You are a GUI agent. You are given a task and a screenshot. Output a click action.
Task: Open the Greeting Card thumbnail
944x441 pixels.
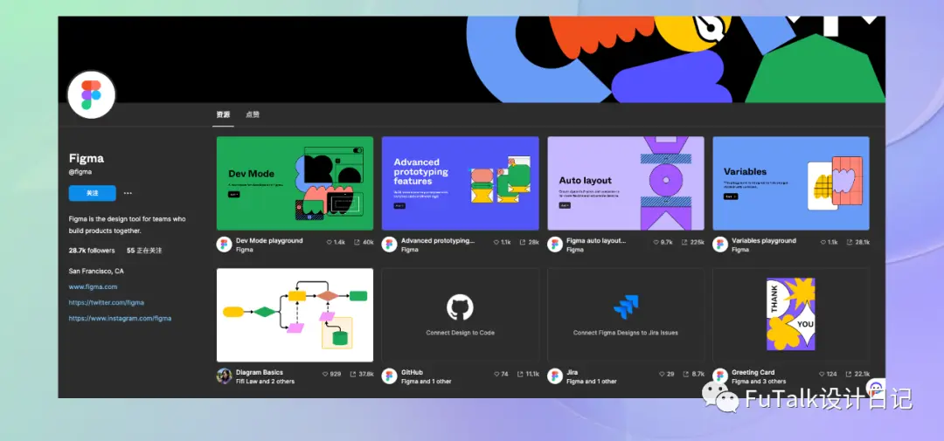(791, 314)
